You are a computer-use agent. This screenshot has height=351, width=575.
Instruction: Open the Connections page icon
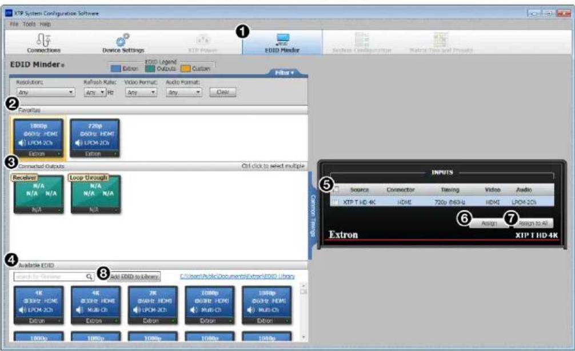click(43, 39)
